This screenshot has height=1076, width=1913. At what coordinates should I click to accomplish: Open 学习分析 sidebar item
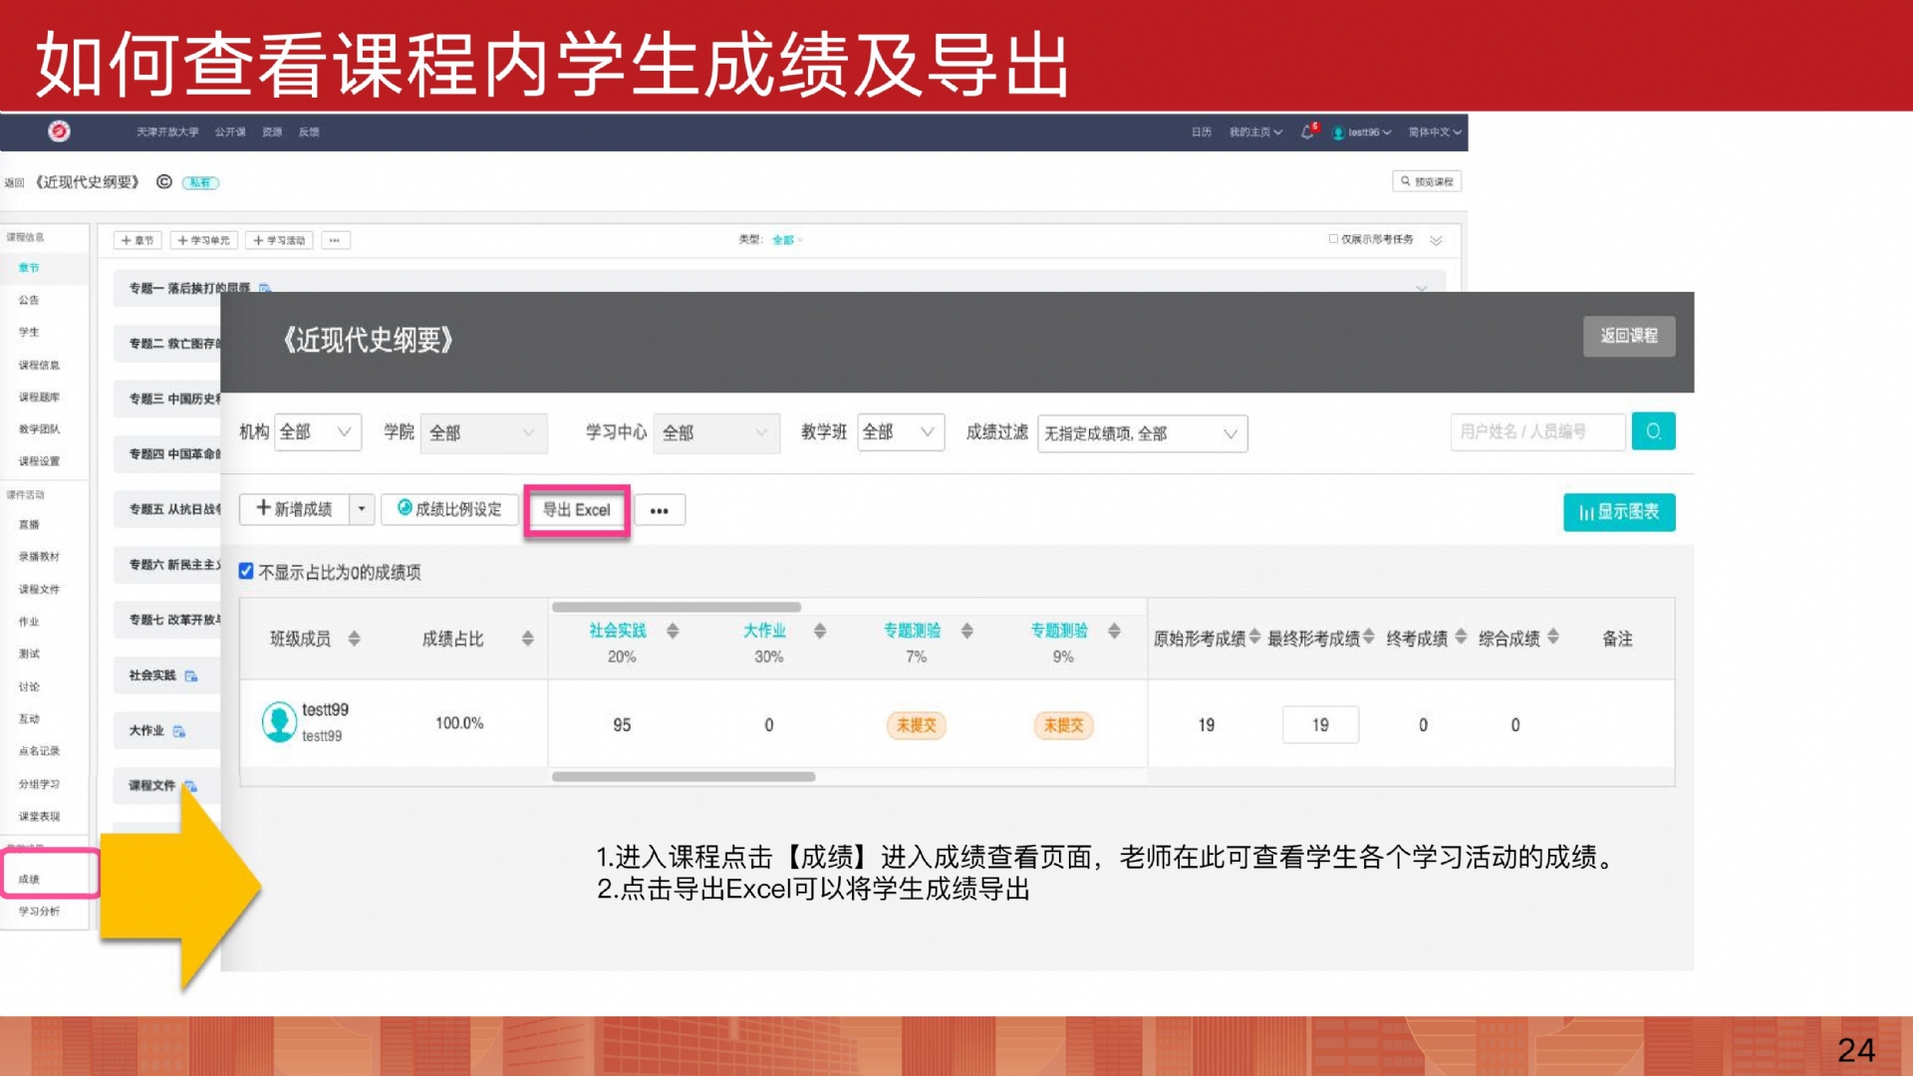[x=39, y=912]
